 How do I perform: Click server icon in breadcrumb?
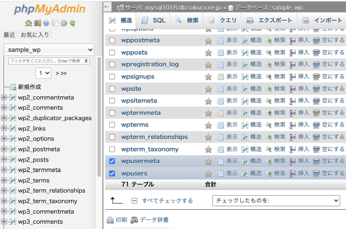click(x=120, y=8)
